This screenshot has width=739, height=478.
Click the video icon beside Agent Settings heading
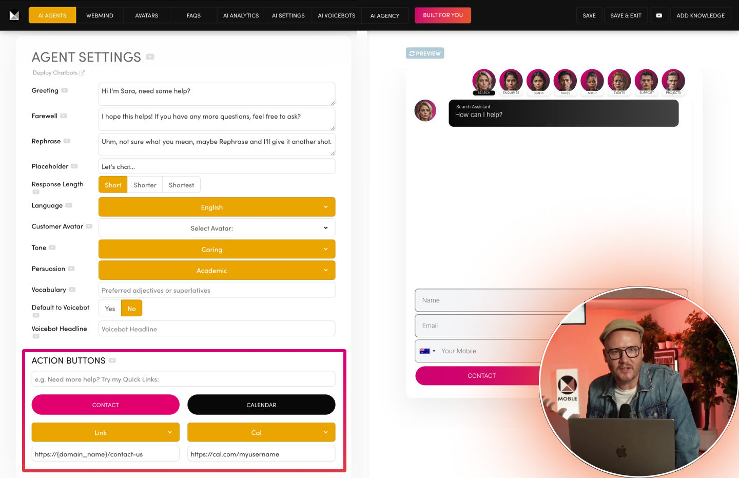pos(150,57)
